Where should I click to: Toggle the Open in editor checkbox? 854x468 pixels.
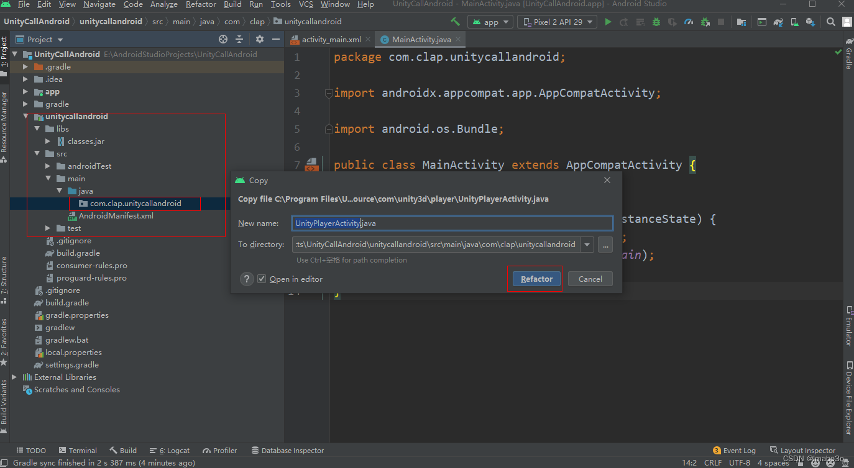(262, 279)
